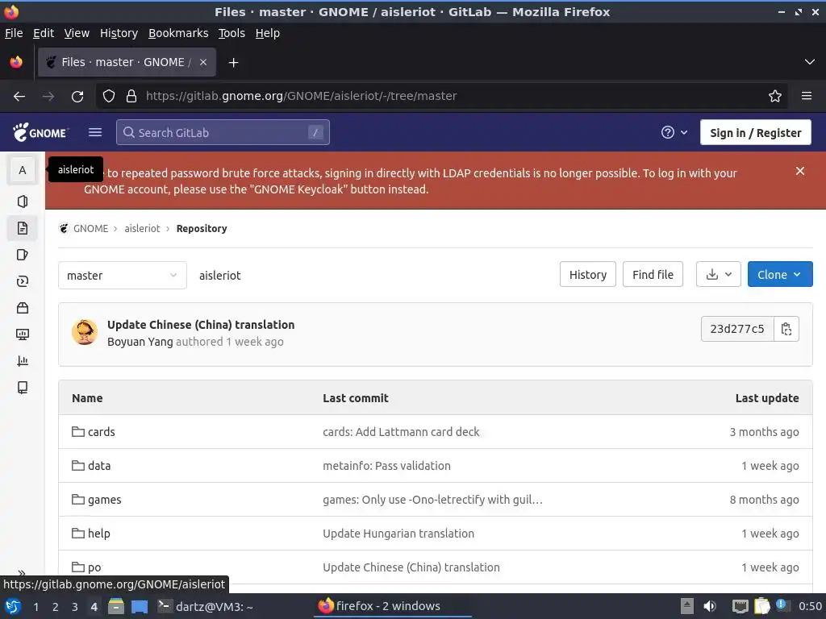Screen dimensions: 826x619
Task: List all tabs with the chevron
Action: click(x=810, y=62)
